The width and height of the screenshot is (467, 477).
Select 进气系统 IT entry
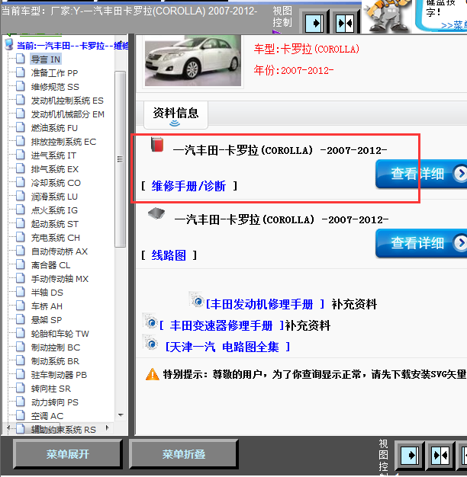coord(53,155)
